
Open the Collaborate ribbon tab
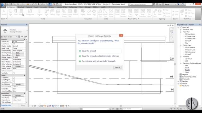[x=73, y=7]
